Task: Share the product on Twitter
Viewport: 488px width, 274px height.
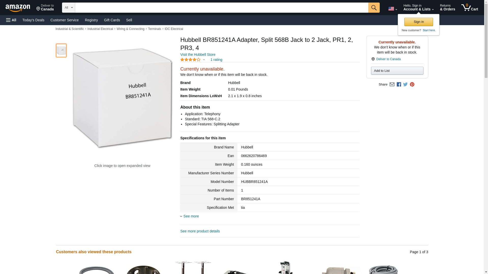Action: click(x=405, y=84)
